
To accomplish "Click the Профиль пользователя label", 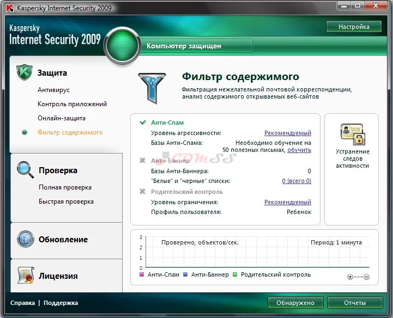I will (x=186, y=212).
